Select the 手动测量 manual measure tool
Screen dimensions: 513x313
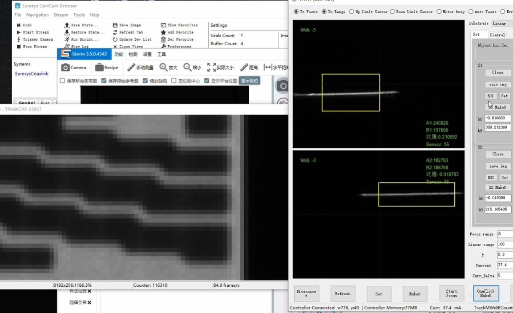pyautogui.click(x=140, y=67)
